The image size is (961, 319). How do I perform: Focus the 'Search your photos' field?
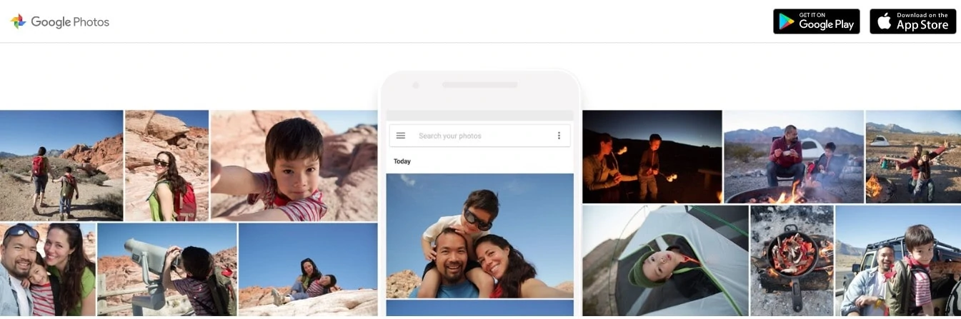pyautogui.click(x=479, y=136)
